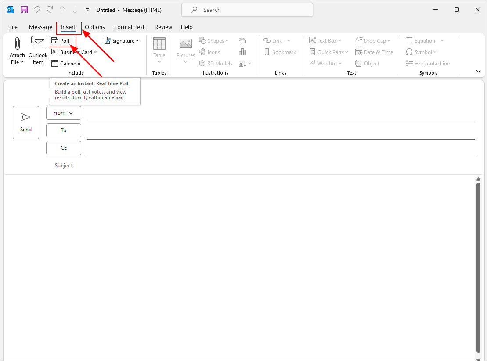This screenshot has height=361, width=487.
Task: Click the Calendar icon in Include group
Action: [55, 64]
